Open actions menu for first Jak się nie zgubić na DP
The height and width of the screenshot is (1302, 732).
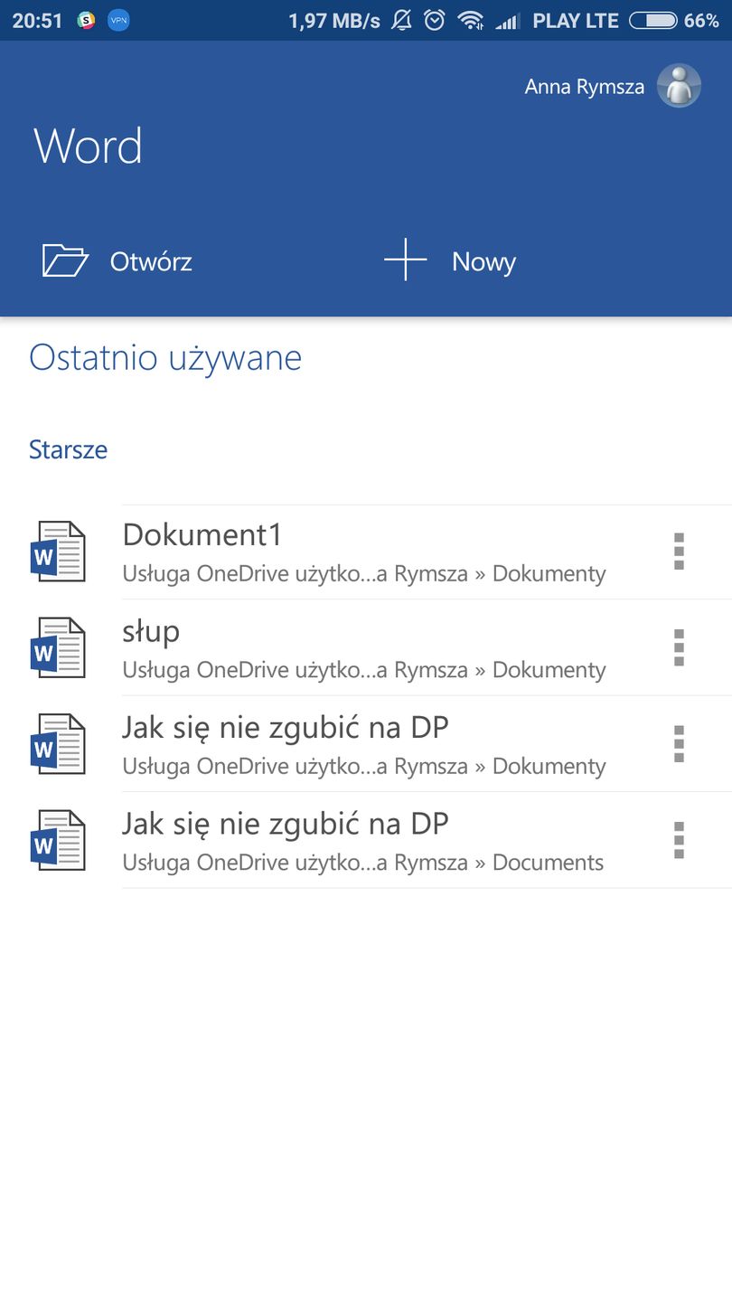679,745
